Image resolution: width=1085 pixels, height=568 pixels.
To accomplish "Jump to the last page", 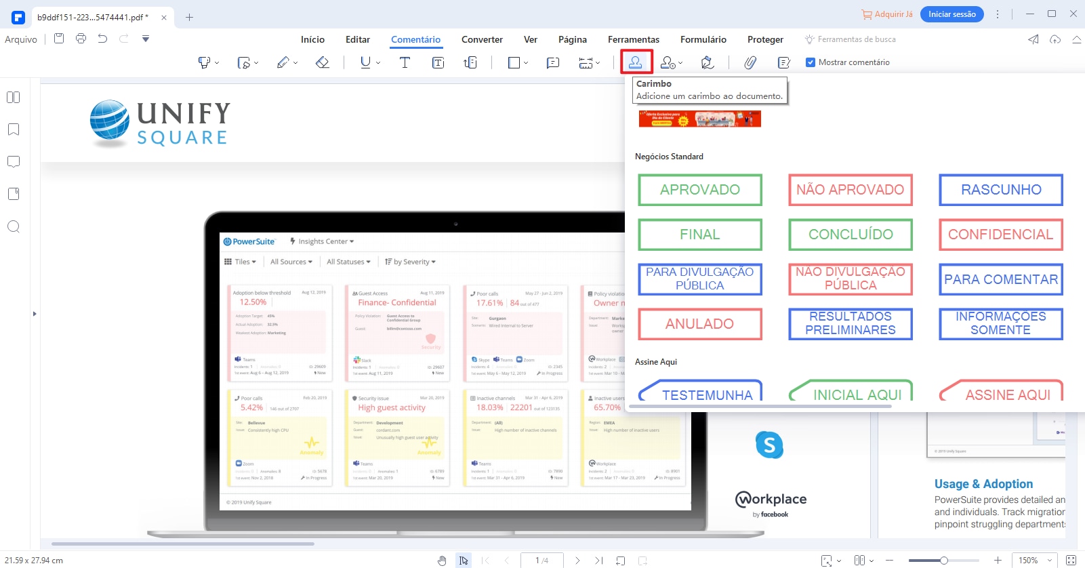I will (x=598, y=561).
